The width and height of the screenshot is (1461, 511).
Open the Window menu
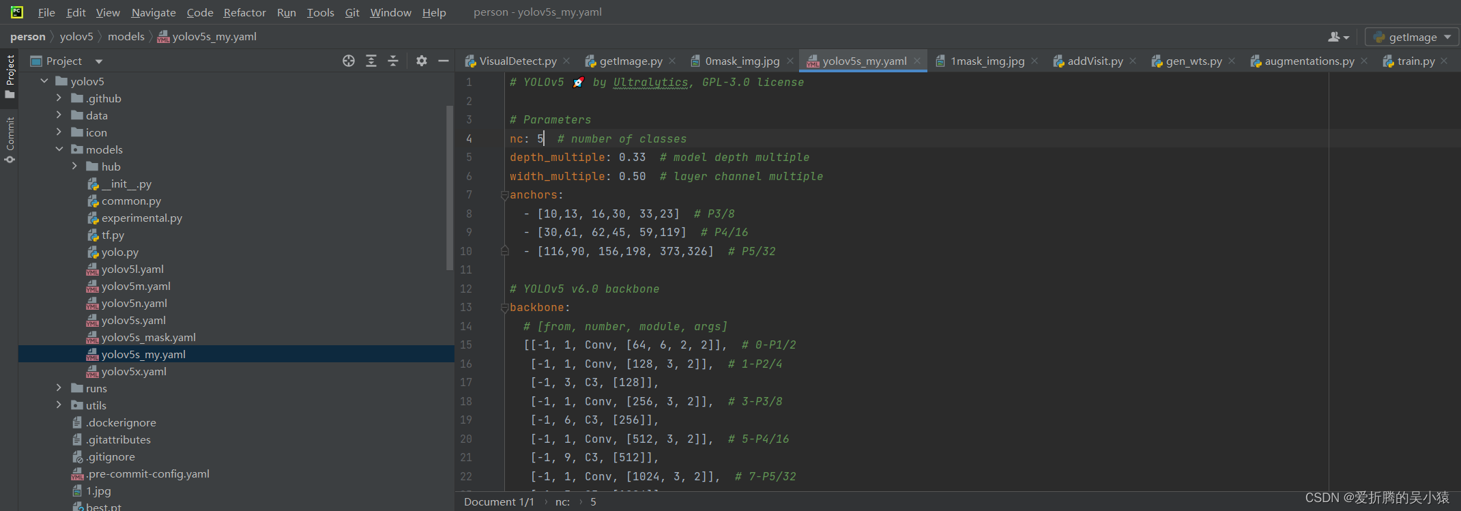coord(390,12)
